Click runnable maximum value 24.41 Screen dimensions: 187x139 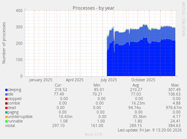175,121
